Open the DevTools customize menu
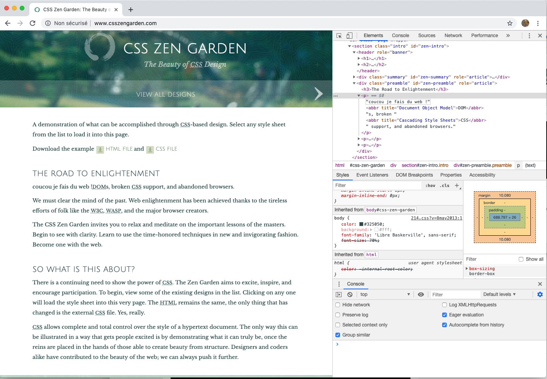The height and width of the screenshot is (379, 547). (529, 35)
